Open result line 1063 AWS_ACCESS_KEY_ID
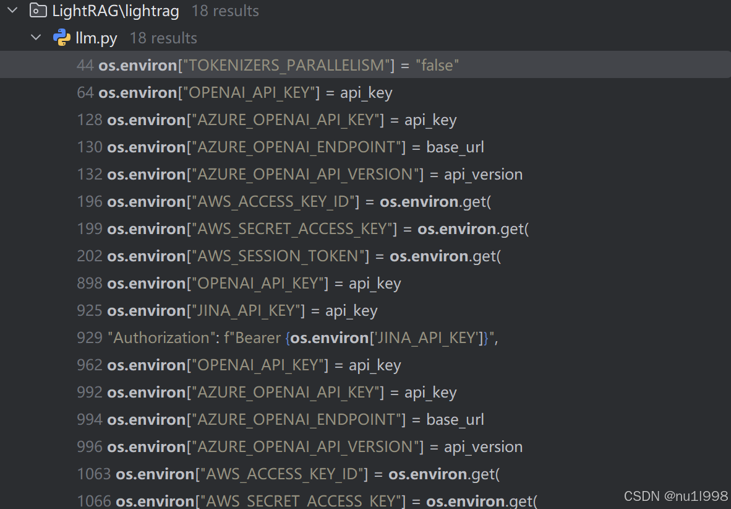The height and width of the screenshot is (509, 731). [365, 474]
